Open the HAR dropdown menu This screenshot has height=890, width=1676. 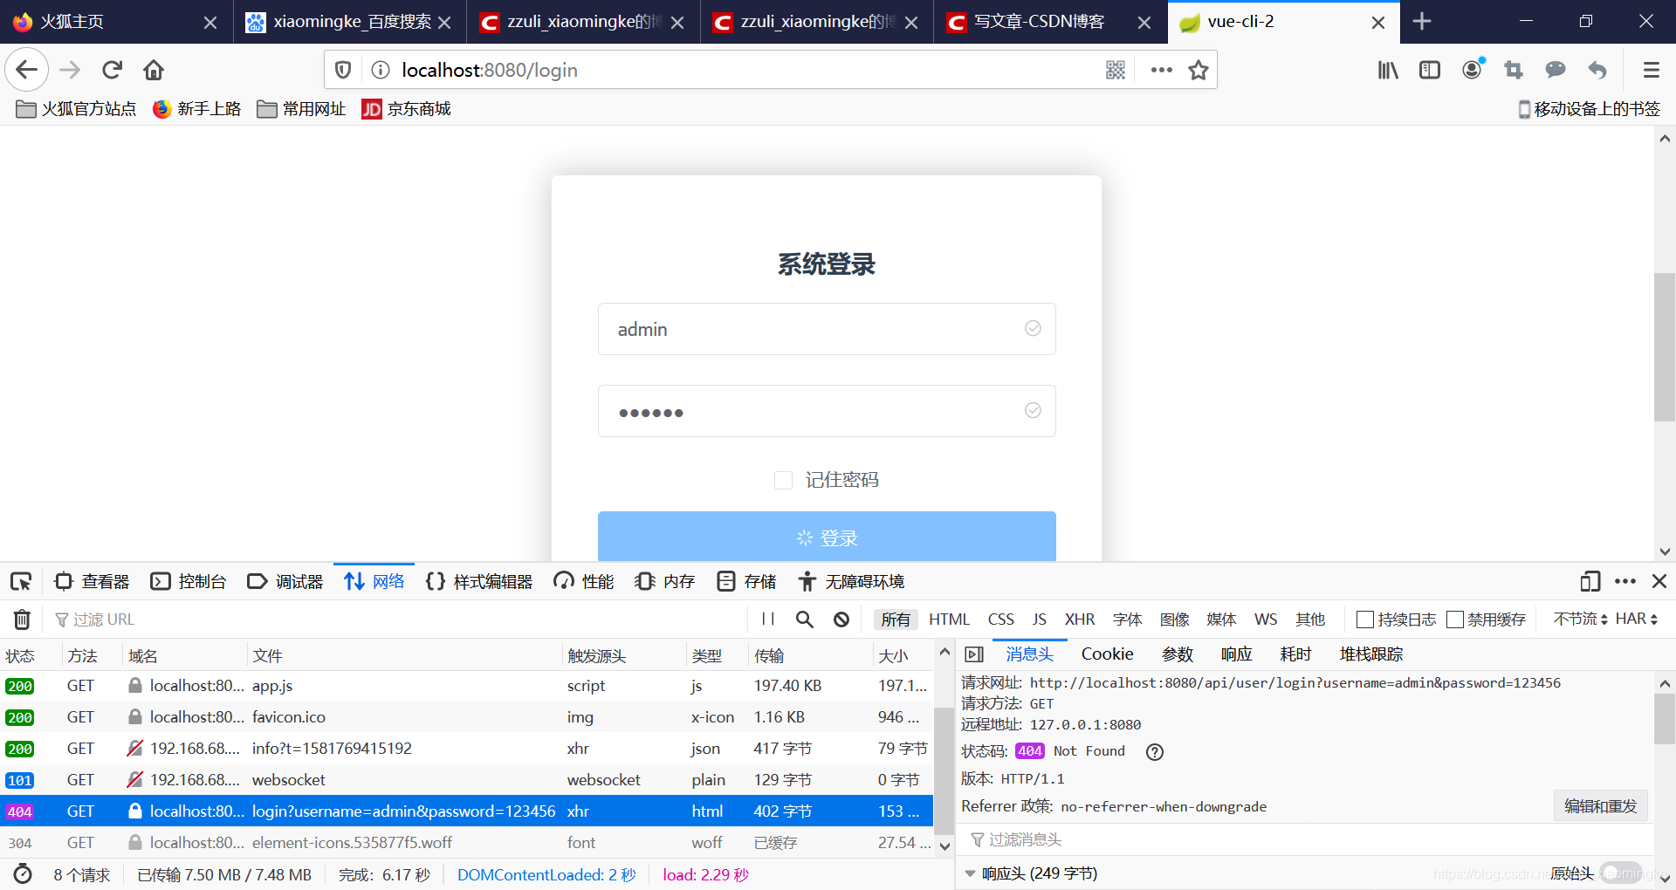(x=1636, y=619)
